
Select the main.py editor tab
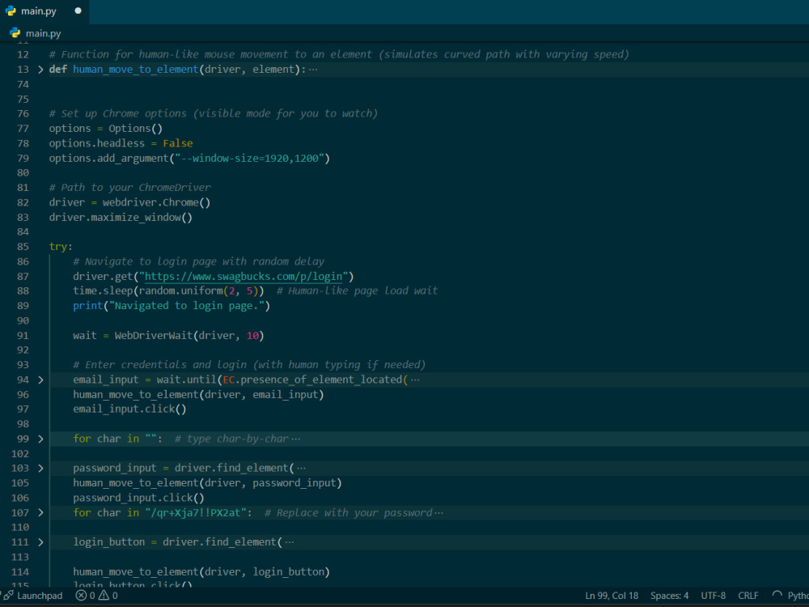(x=44, y=11)
